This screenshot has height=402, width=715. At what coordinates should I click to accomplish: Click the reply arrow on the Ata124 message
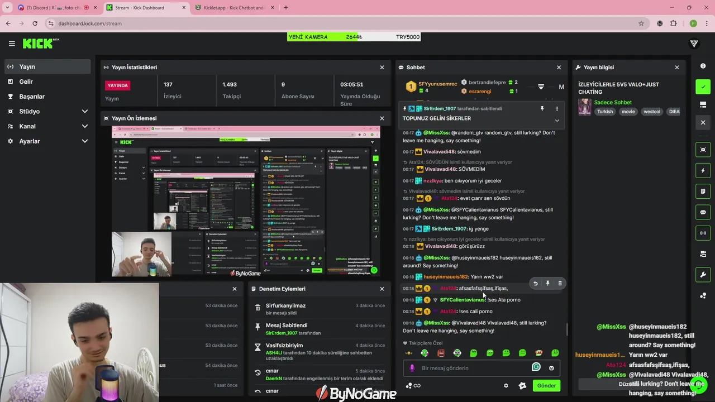point(535,284)
